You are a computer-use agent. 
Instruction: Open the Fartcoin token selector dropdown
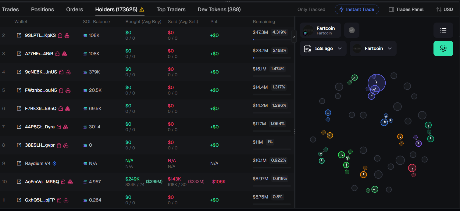[x=373, y=48]
